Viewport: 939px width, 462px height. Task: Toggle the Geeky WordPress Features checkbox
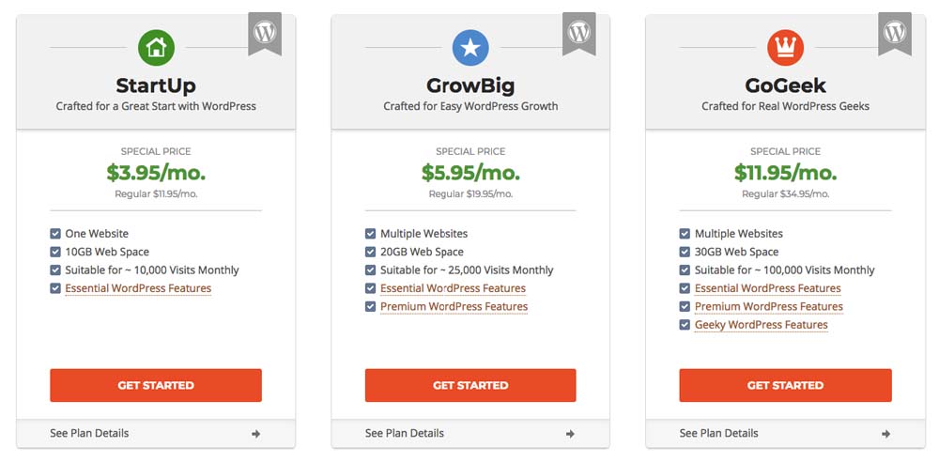pos(685,325)
